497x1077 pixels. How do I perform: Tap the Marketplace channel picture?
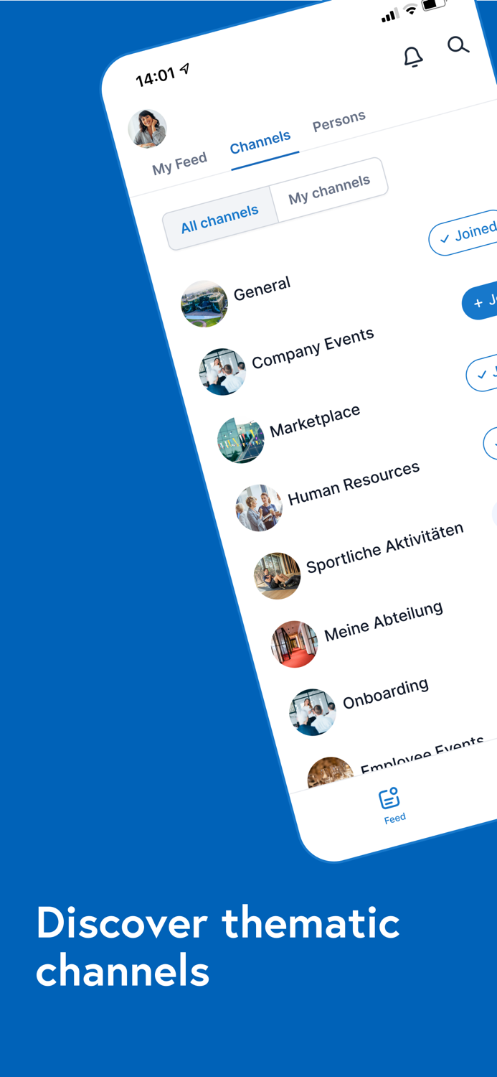[241, 440]
